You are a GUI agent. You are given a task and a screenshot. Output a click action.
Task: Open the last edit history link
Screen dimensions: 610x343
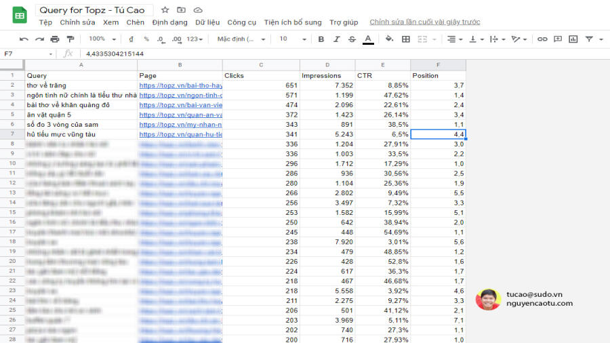(425, 22)
